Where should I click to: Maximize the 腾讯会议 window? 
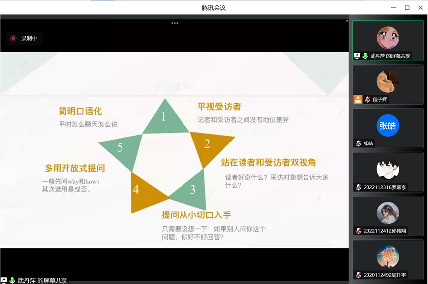pyautogui.click(x=407, y=8)
